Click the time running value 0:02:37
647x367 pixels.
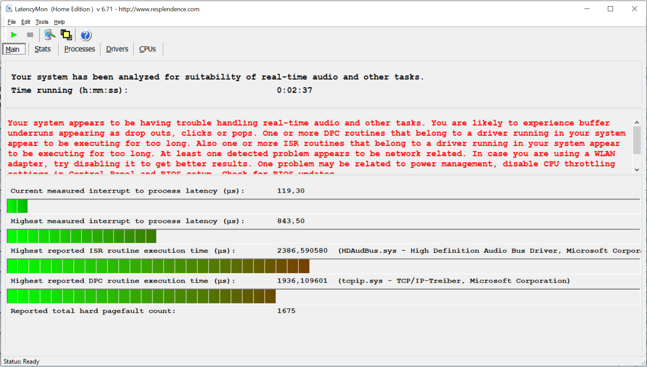click(294, 90)
